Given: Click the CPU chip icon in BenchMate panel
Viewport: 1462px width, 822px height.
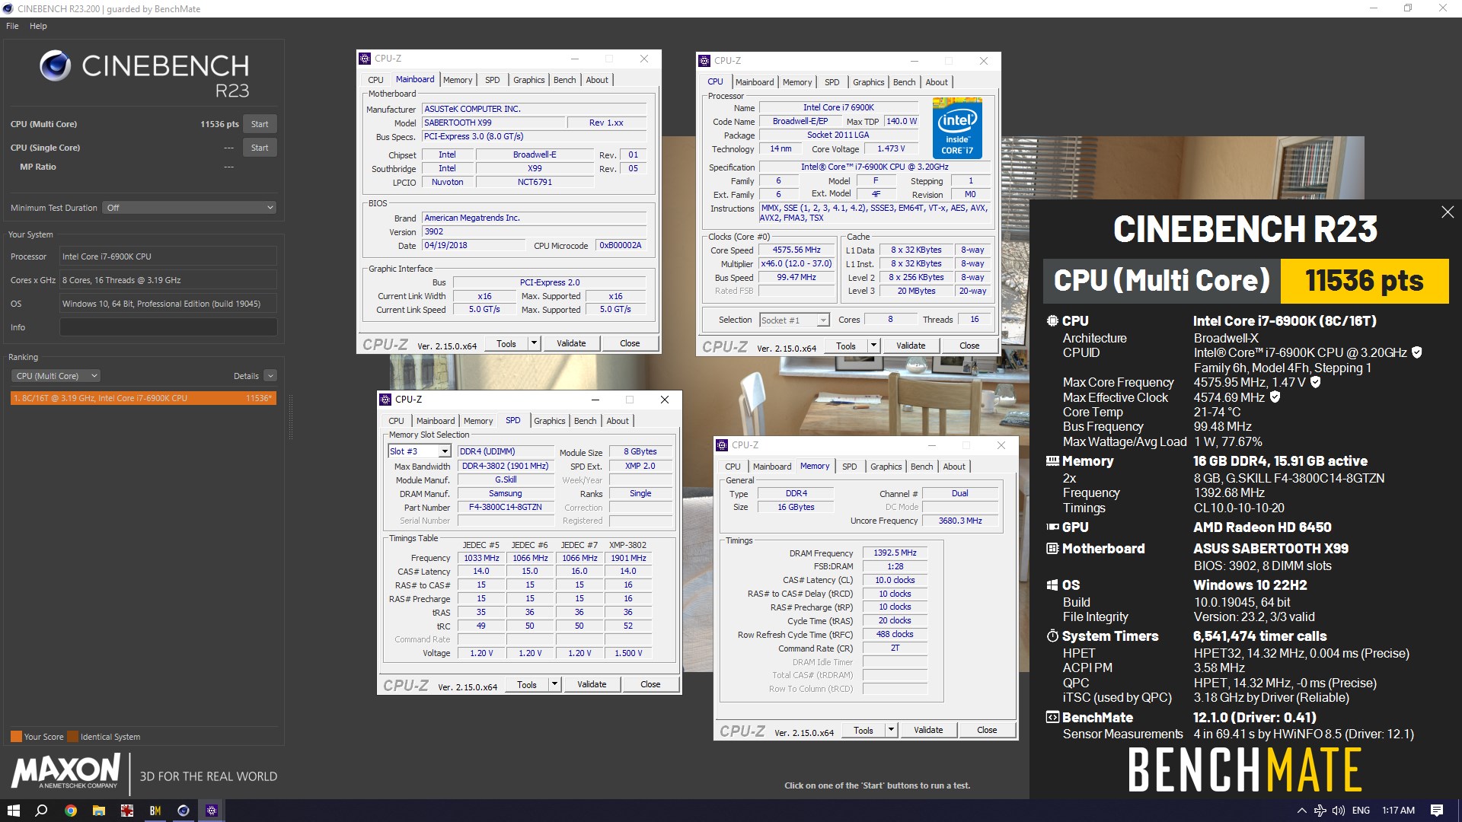Looking at the screenshot, I should (1052, 321).
